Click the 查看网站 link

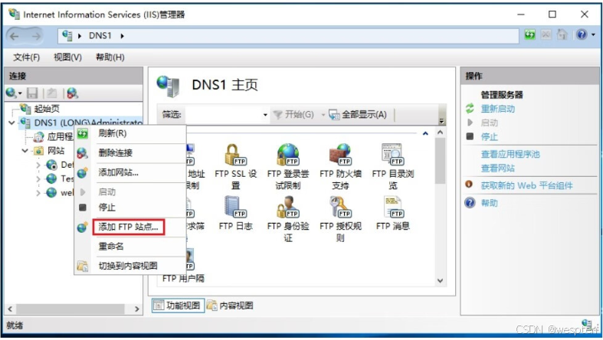[497, 168]
